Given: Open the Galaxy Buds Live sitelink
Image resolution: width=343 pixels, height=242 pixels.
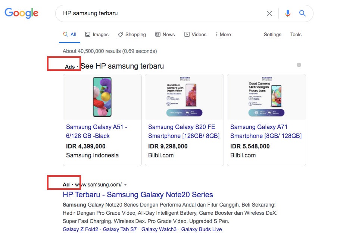Looking at the screenshot, I should [x=202, y=229].
